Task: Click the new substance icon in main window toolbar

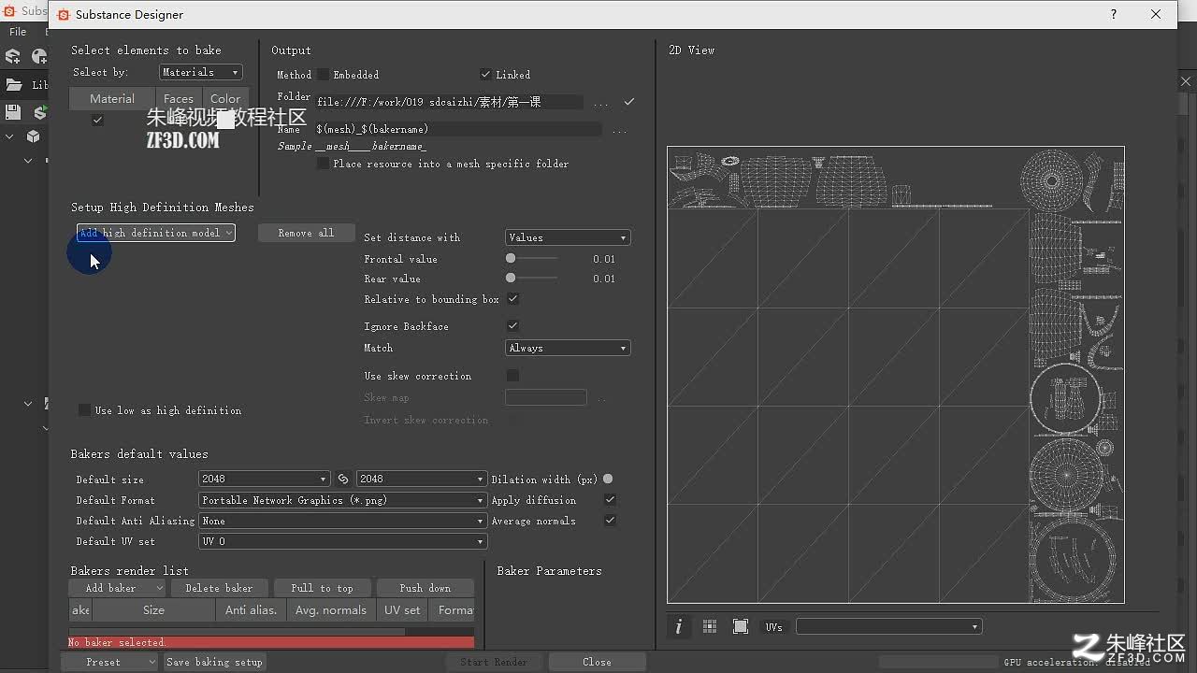Action: [x=13, y=56]
